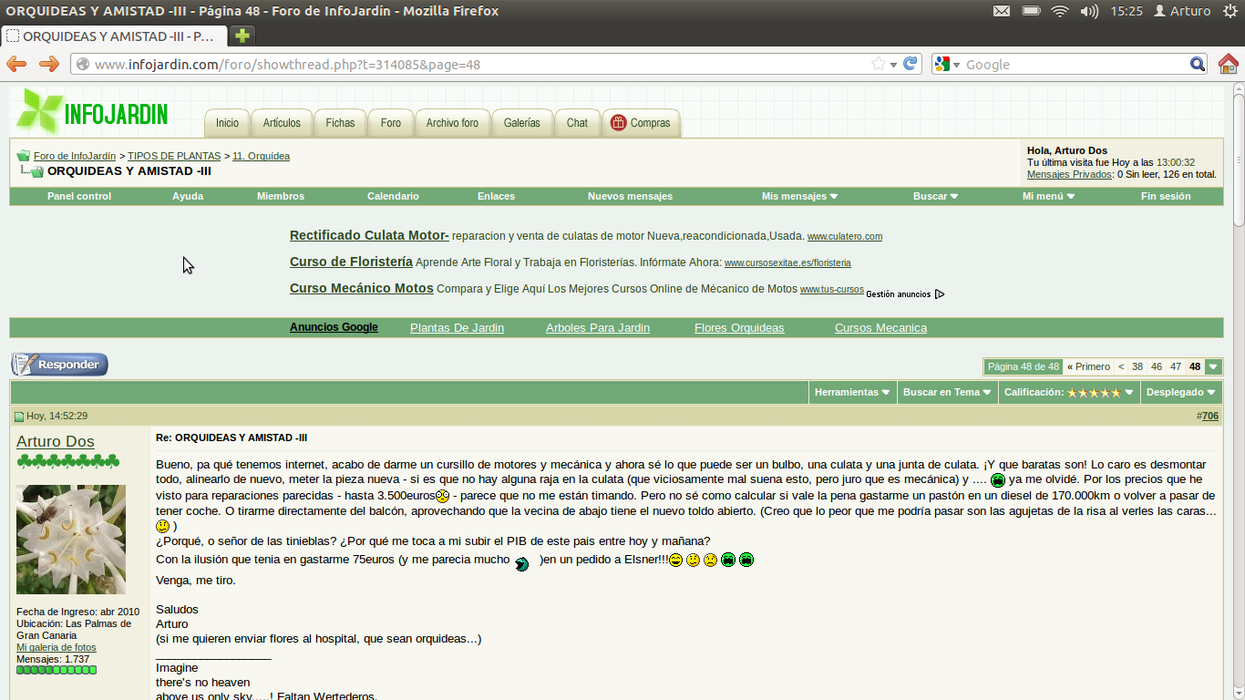The image size is (1245, 700).
Task: Open the Galerías tab
Action: pos(521,123)
